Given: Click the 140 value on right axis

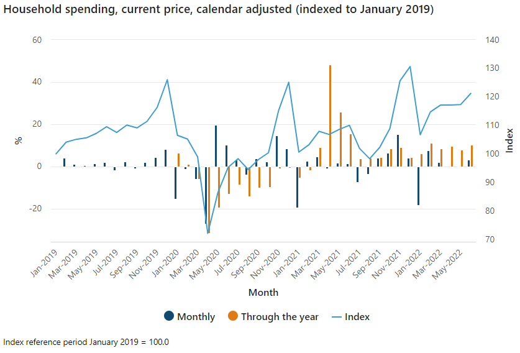Looking at the screenshot, I should coord(493,40).
